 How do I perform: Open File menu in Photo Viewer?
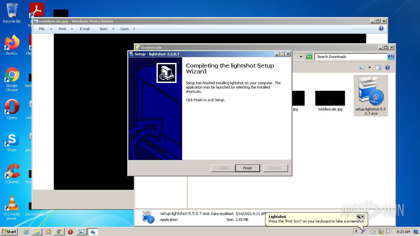click(x=42, y=29)
